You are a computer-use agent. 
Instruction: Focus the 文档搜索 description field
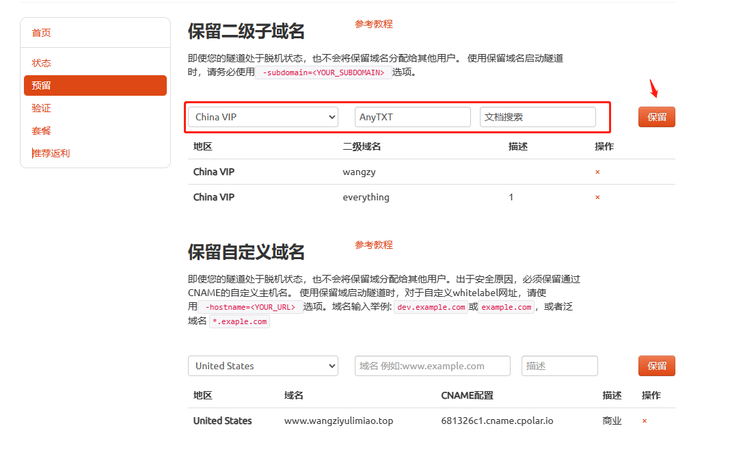click(x=537, y=117)
